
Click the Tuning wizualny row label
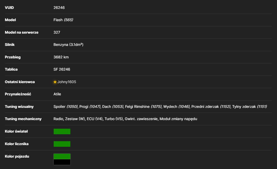[x=19, y=107]
